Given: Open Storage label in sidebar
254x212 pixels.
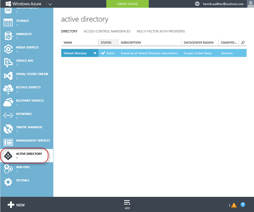Looking at the screenshot, I should [x=23, y=21].
